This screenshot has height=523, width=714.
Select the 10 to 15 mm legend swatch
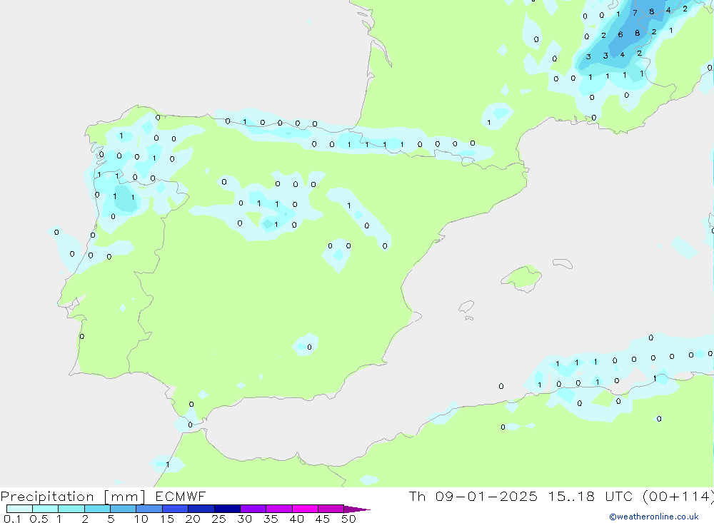click(x=149, y=509)
